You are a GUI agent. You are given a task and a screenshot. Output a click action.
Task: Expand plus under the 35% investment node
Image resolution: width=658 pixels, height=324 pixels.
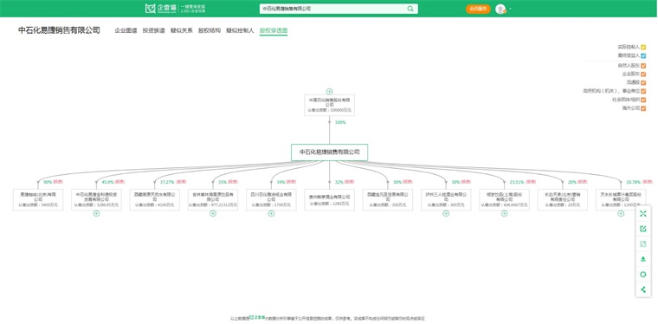click(x=213, y=213)
